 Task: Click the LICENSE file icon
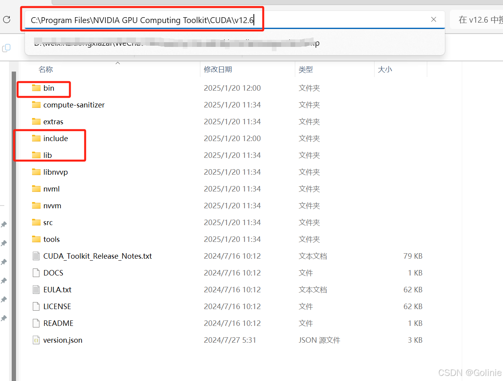36,306
